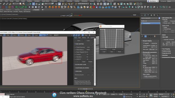The width and height of the screenshot is (175, 98).
Task: Open the Hierarchy tab icon in command panel
Action: tap(148, 15)
